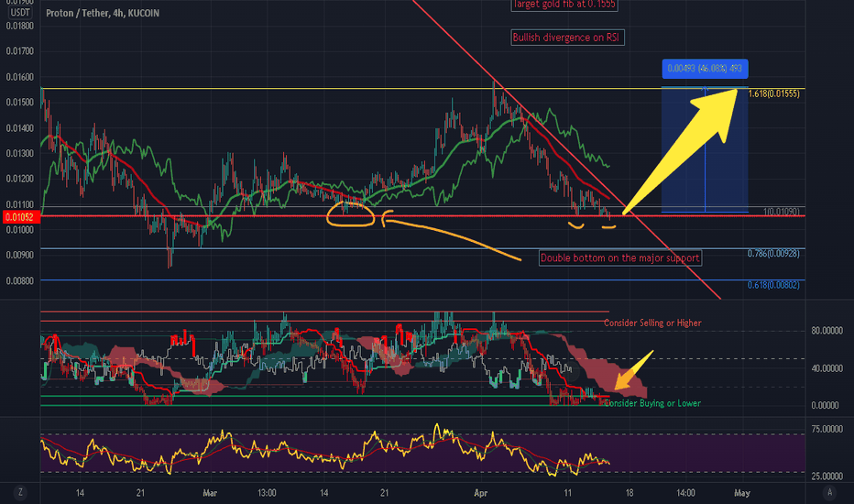The height and width of the screenshot is (504, 854).
Task: Click the 'Consider Selling or Higher' indicator label
Action: (x=652, y=323)
